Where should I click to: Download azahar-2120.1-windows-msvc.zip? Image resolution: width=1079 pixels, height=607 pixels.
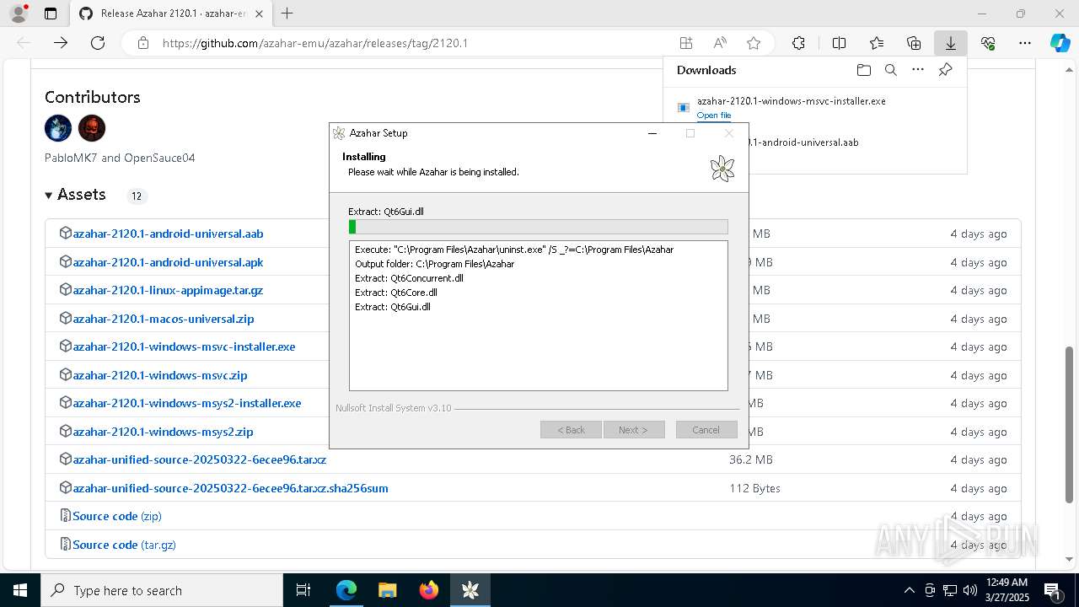coord(160,375)
